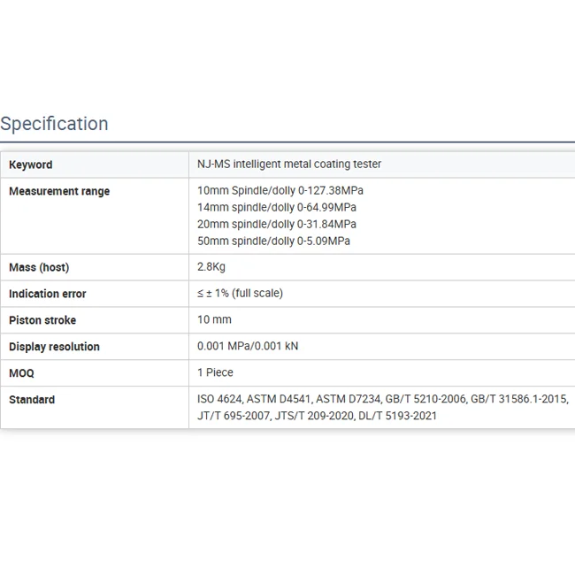The height and width of the screenshot is (575, 575).
Task: Select the Piston stroke label
Action: pyautogui.click(x=42, y=320)
